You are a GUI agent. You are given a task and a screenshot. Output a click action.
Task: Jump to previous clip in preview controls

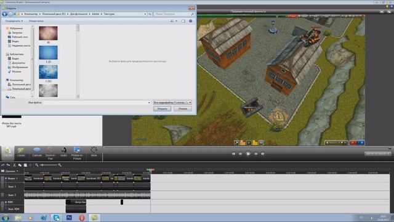(x=233, y=154)
